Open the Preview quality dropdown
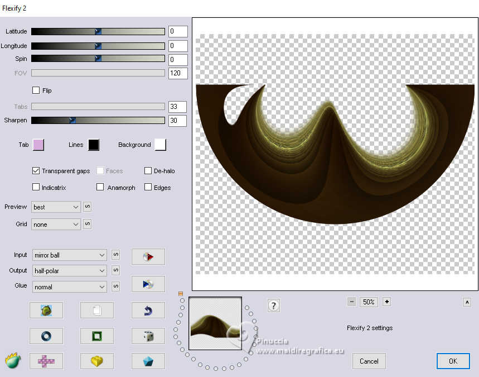 click(56, 207)
